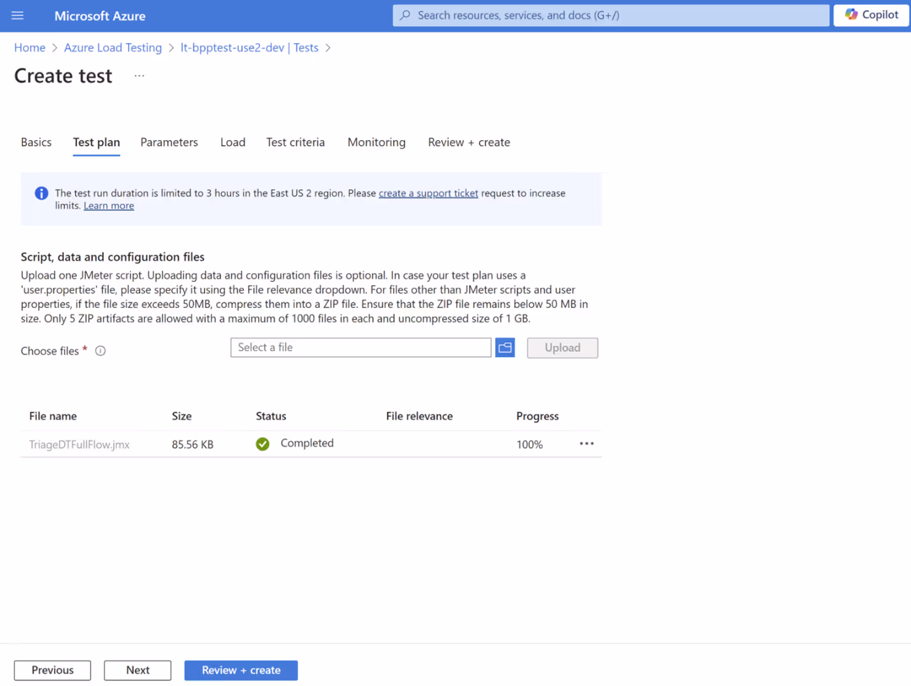
Task: Select the TriageDTFullFlow.jmx file name
Action: tap(79, 444)
